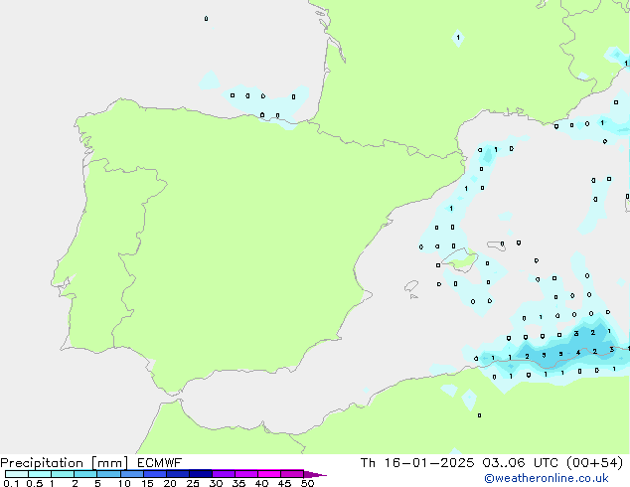Click Mallorca island on the map
The height and width of the screenshot is (487, 630).
click(x=460, y=260)
